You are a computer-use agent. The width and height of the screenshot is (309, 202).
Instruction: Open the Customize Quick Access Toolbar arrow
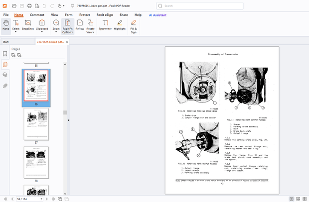(72, 6)
